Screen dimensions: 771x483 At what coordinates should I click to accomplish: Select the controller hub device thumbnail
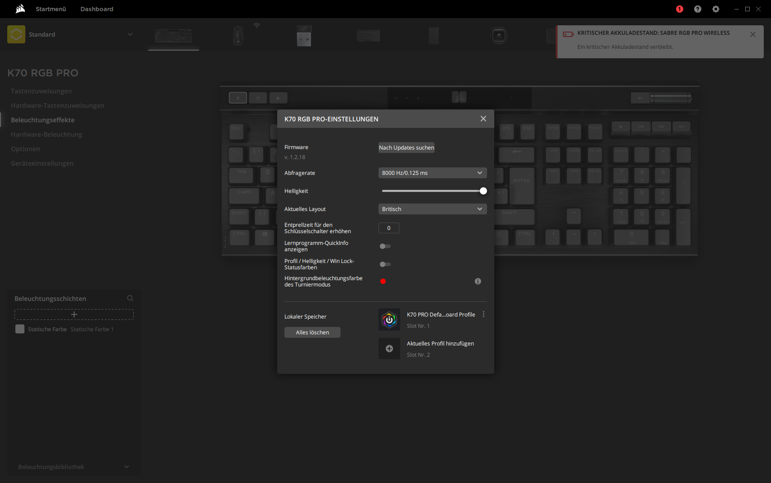point(369,36)
